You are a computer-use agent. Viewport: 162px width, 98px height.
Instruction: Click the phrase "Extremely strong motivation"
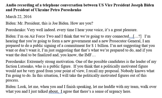[51, 62]
